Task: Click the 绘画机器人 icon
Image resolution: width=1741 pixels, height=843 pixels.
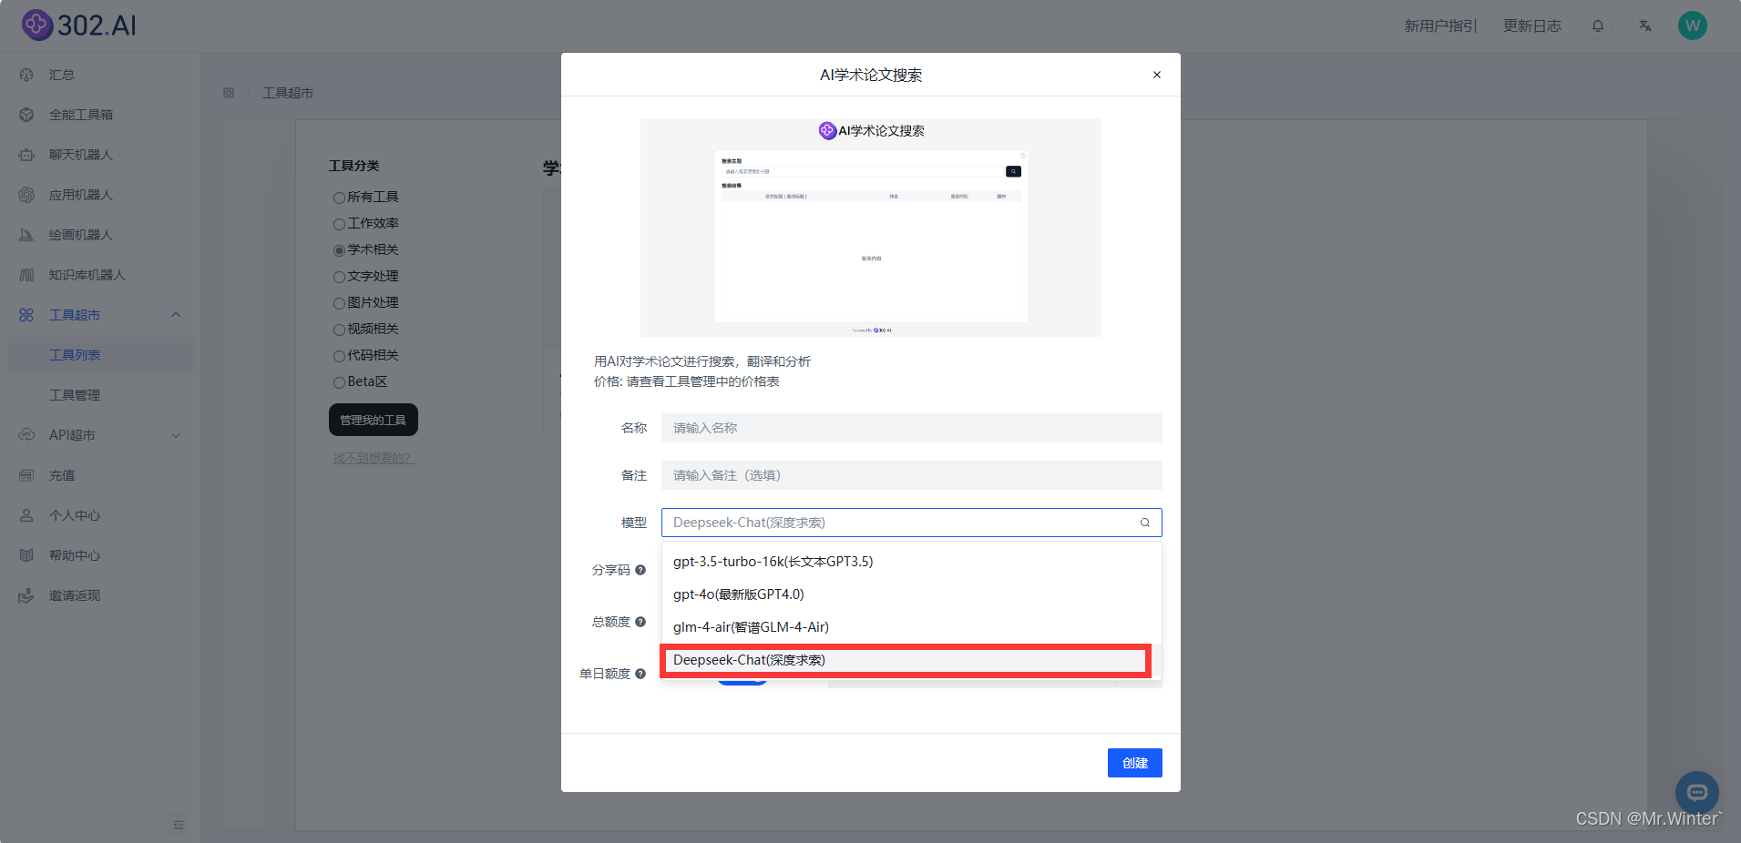Action: pyautogui.click(x=26, y=235)
